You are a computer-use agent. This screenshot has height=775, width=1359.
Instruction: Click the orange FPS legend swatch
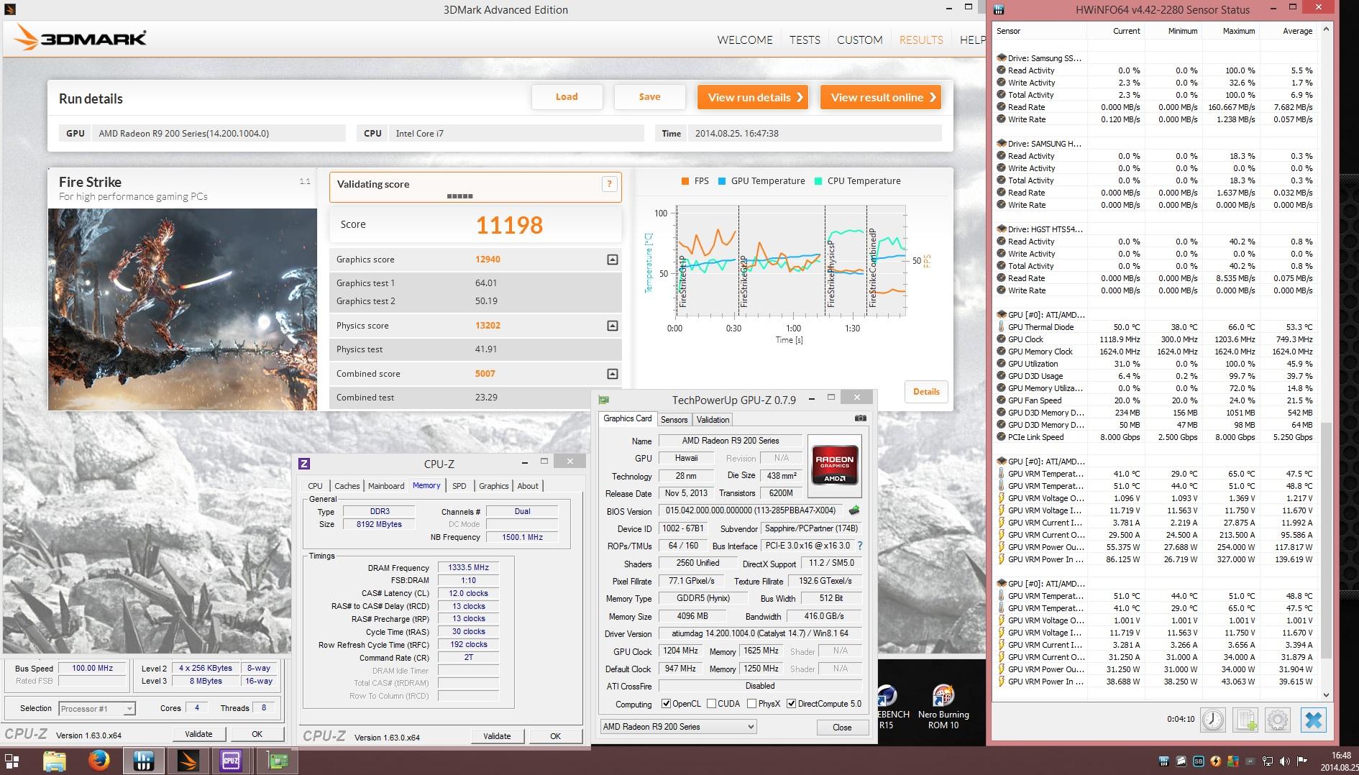pyautogui.click(x=685, y=181)
